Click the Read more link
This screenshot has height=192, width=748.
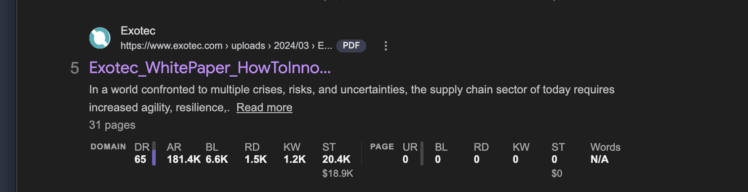coord(264,108)
